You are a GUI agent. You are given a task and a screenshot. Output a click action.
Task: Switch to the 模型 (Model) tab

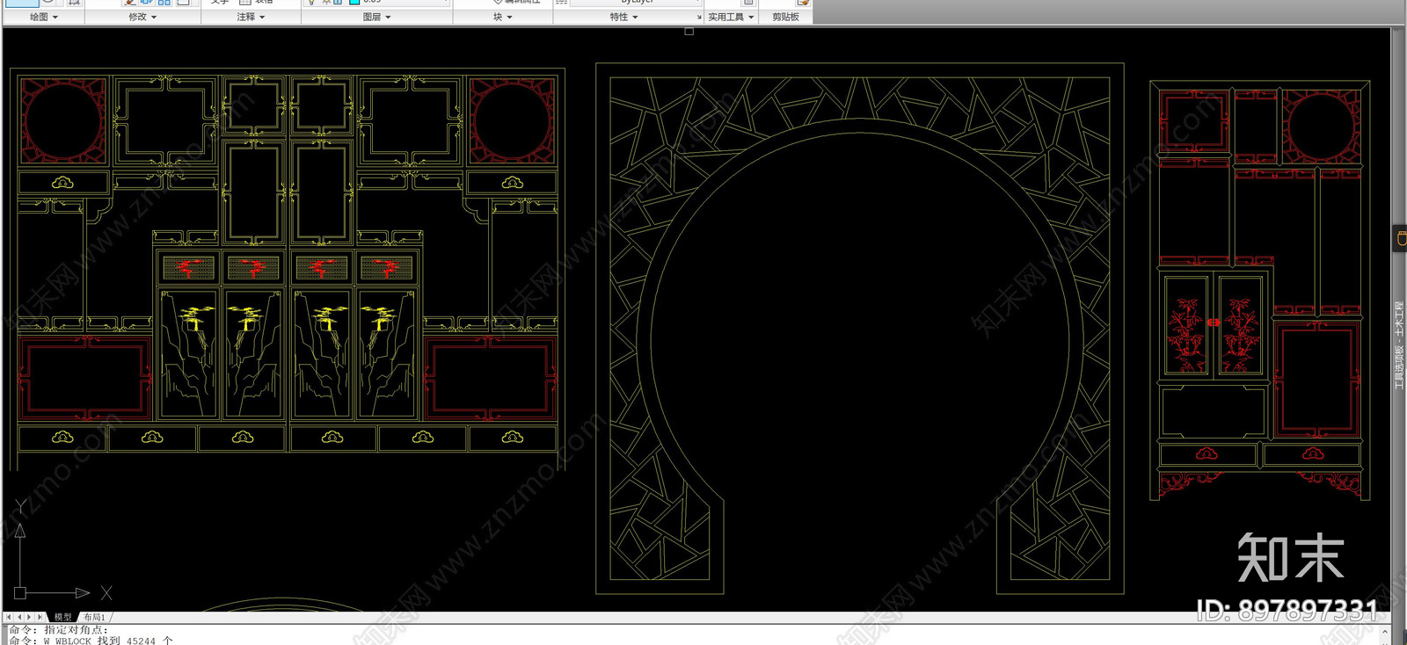click(63, 617)
